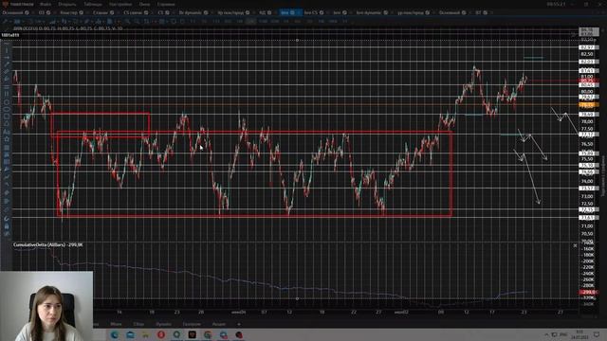Viewport: 607px width, 341px height.
Task: Switch to the Br dynamic workspace tab
Action: 191,12
